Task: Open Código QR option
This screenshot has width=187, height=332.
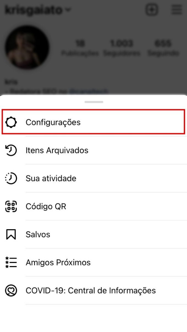Action: pyautogui.click(x=94, y=207)
